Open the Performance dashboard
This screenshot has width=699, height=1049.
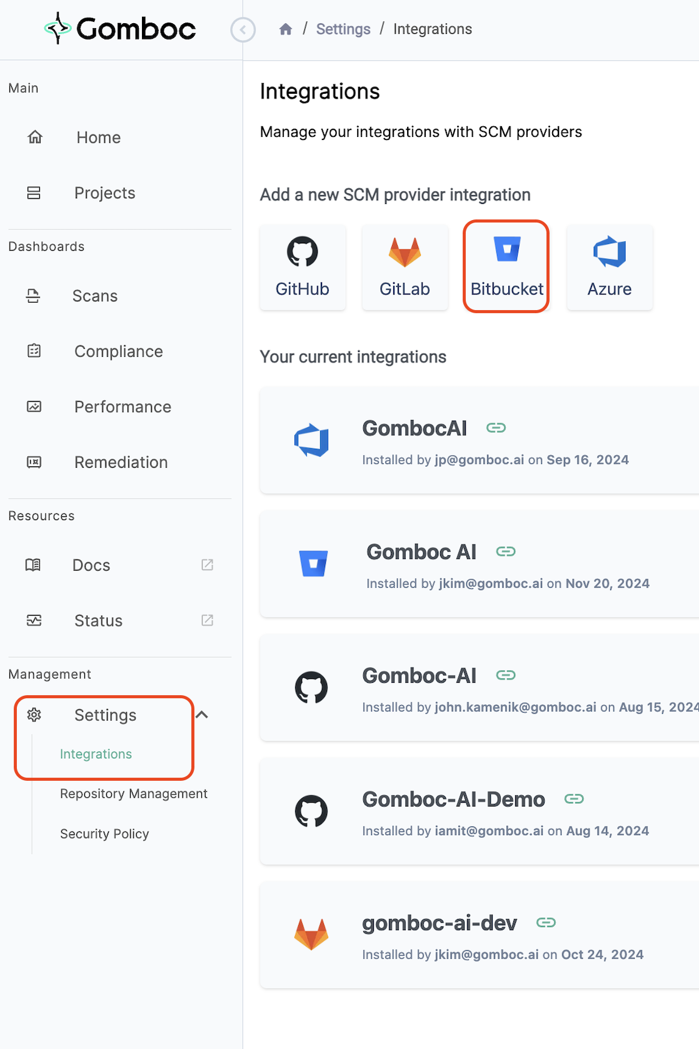pos(123,407)
